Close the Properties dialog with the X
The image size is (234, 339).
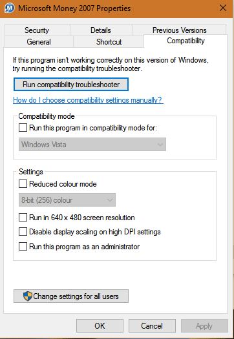223,8
